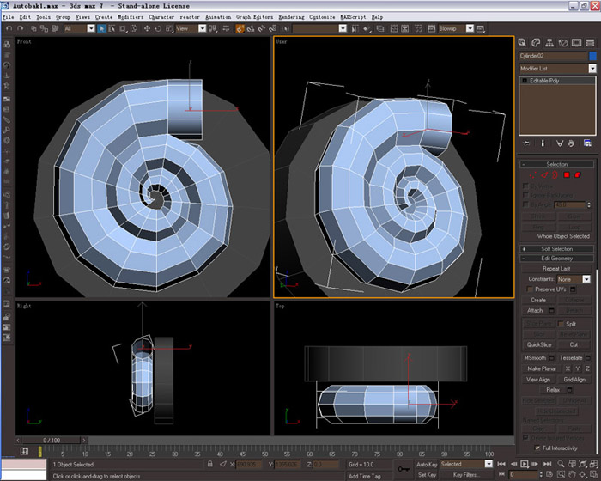The height and width of the screenshot is (481, 601).
Task: Open the Modifiers menu
Action: [131, 17]
